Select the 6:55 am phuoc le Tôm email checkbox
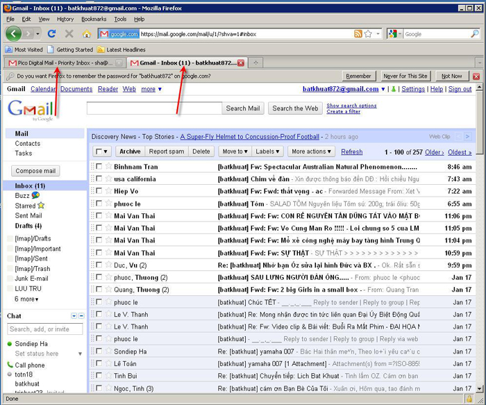This screenshot has height=405, width=486. click(99, 203)
